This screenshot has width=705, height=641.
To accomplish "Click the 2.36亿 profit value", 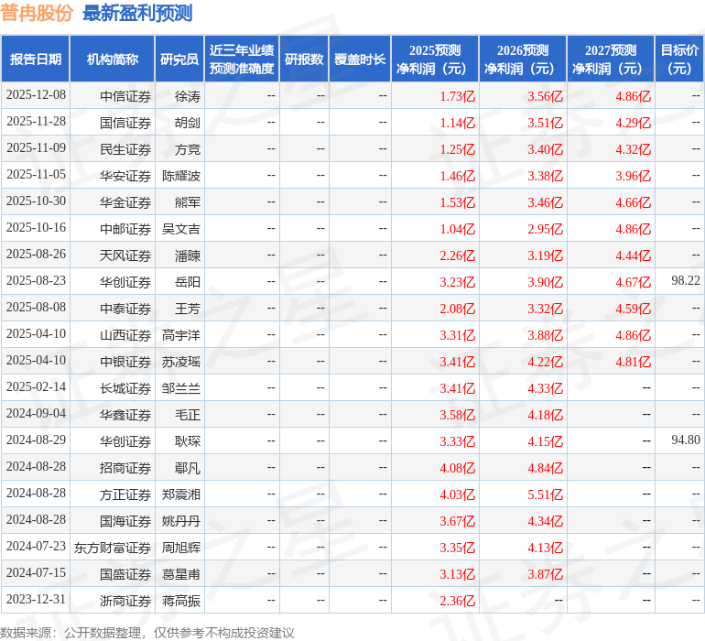I will (x=457, y=601).
